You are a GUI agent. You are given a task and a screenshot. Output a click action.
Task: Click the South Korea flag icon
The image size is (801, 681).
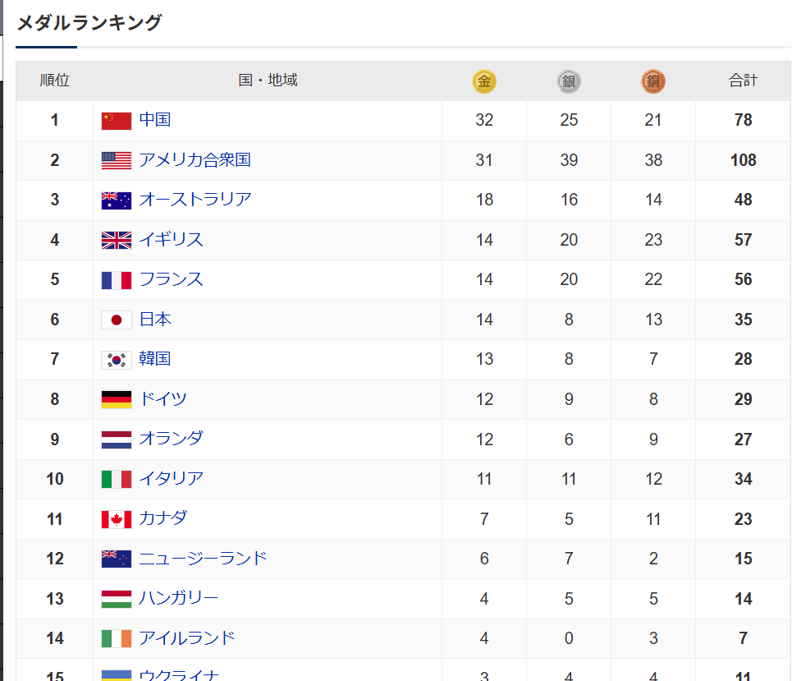tap(117, 360)
